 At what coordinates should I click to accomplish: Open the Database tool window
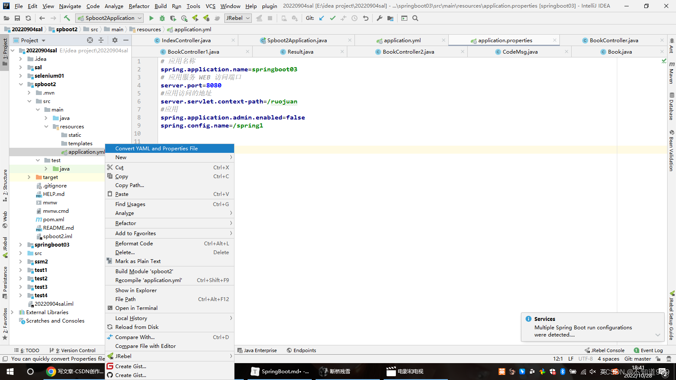[x=673, y=106]
